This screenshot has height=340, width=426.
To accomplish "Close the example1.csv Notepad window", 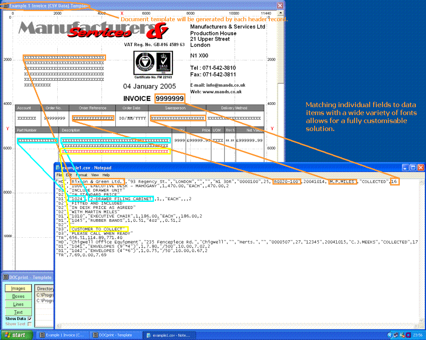I will [421, 167].
